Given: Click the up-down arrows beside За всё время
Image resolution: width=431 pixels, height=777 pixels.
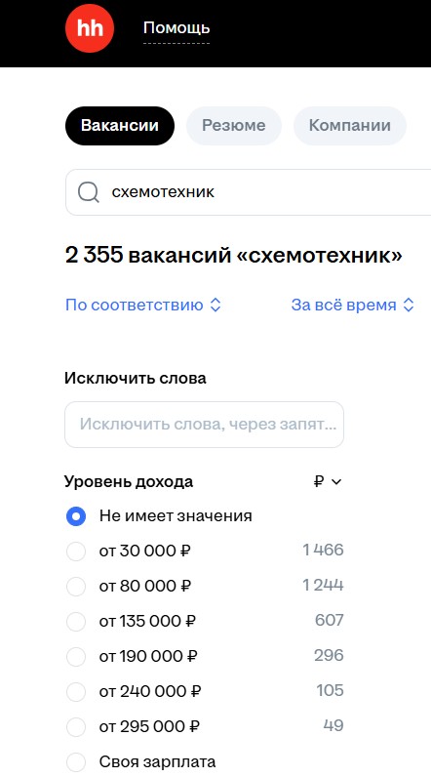Looking at the screenshot, I should [409, 305].
